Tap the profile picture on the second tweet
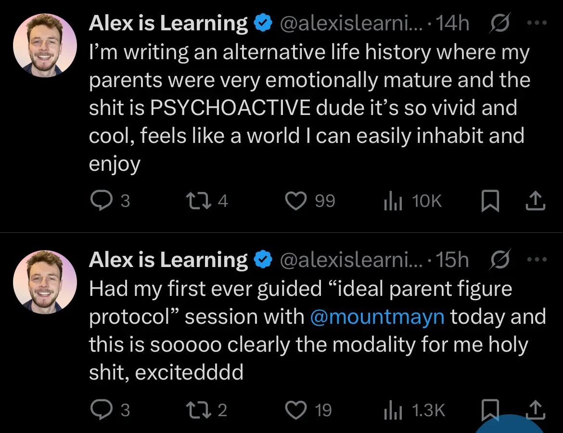This screenshot has width=563, height=433. (x=45, y=282)
